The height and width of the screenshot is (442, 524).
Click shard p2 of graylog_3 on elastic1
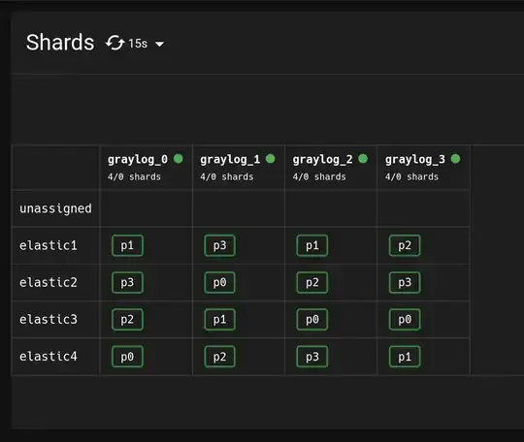[405, 245]
